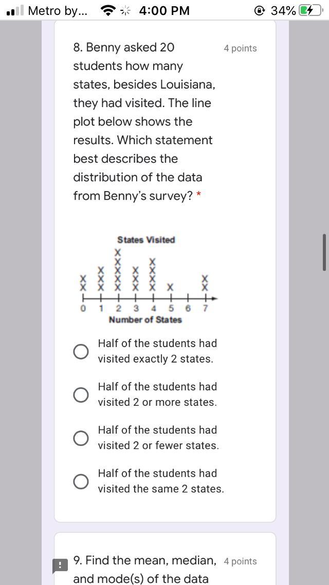The height and width of the screenshot is (585, 329).
Task: Tap the States Visited line plot image
Action: coord(145,281)
